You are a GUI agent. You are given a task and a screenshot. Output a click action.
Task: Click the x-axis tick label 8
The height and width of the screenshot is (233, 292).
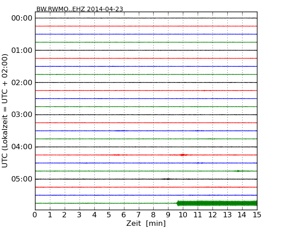coord(153,215)
